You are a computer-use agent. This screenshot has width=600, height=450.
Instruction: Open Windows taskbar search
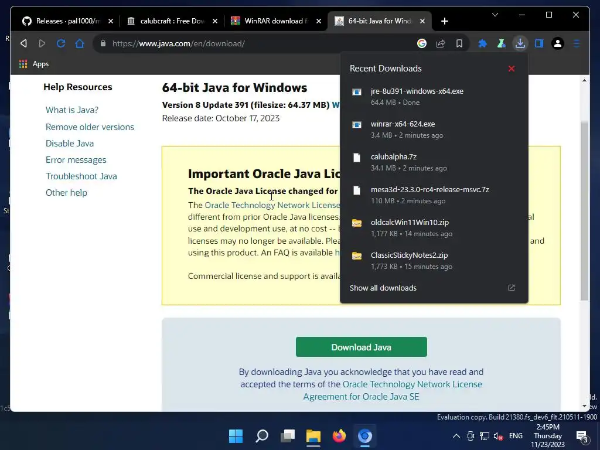click(x=262, y=436)
